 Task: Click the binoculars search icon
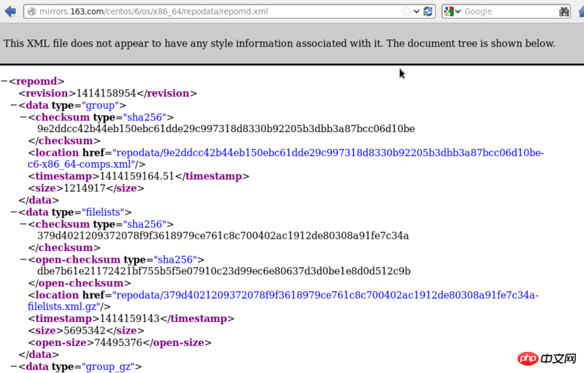pyautogui.click(x=564, y=12)
